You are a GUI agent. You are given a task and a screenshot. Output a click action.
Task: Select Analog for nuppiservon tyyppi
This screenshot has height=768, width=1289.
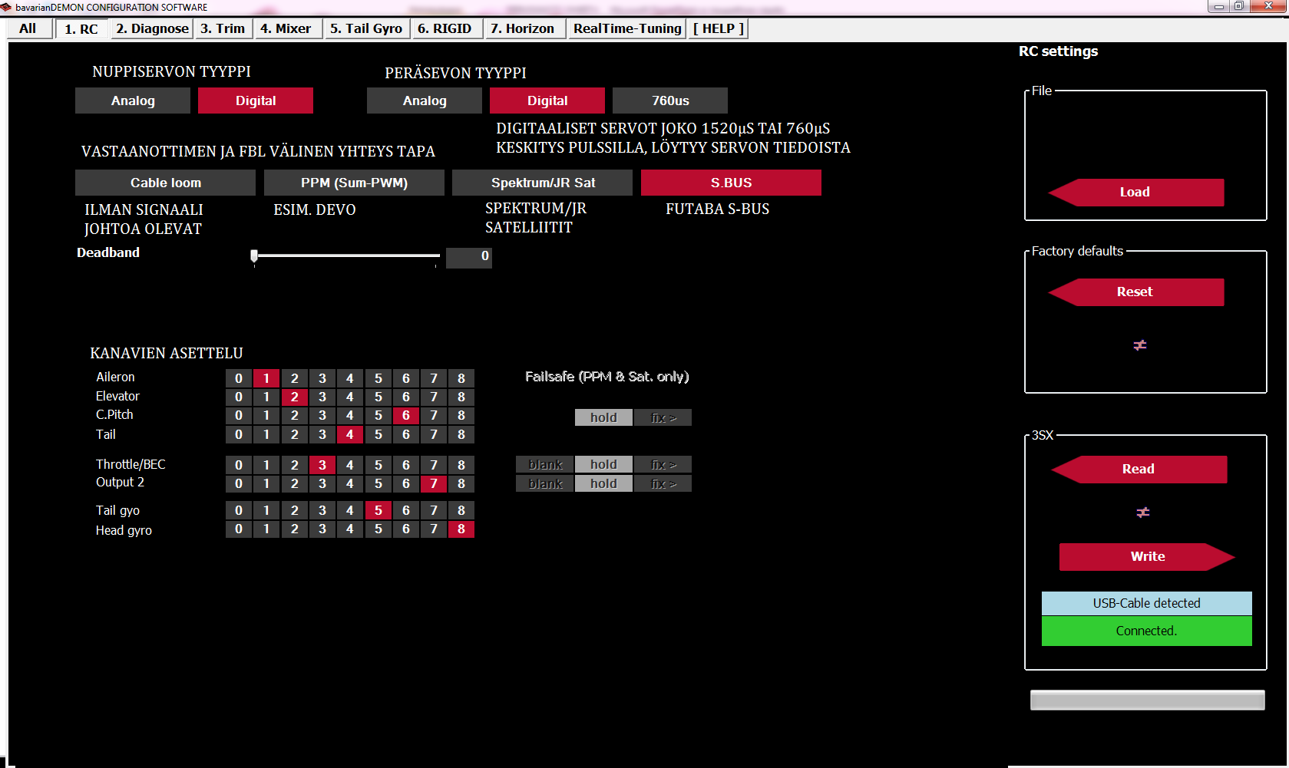pyautogui.click(x=133, y=101)
